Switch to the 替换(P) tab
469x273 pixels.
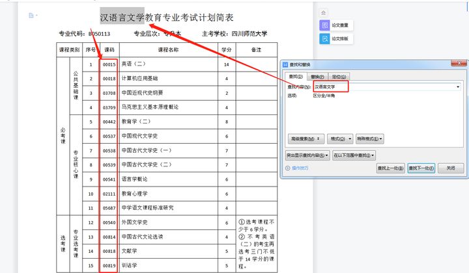[x=317, y=77]
